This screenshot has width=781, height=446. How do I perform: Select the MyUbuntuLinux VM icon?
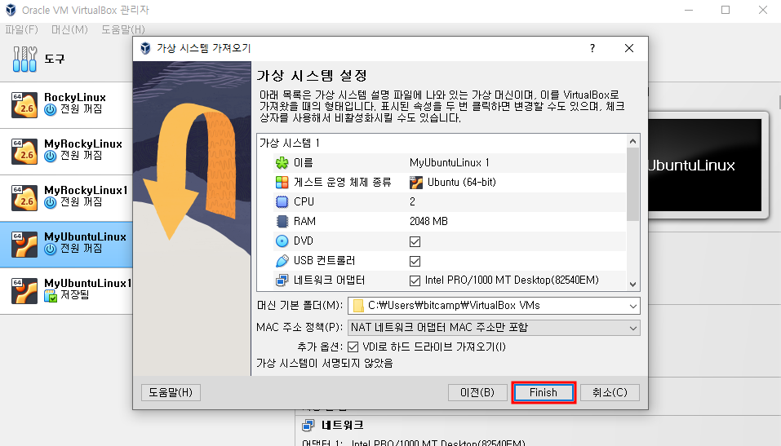coord(24,244)
